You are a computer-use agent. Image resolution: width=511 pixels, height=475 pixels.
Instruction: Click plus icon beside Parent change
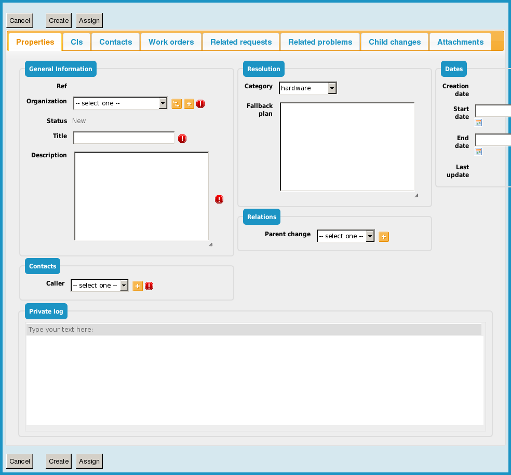click(x=384, y=237)
